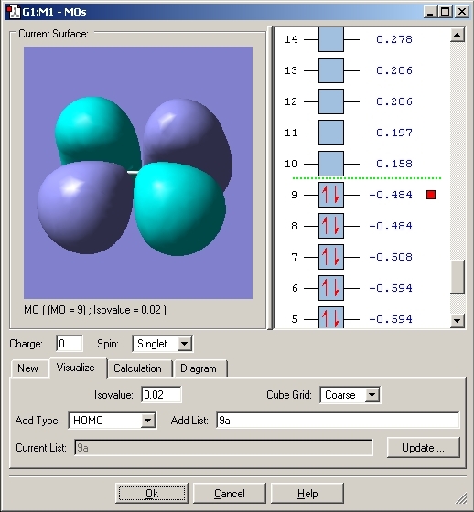
Task: Toggle the unoccupied orbital 12 box
Action: 331,101
